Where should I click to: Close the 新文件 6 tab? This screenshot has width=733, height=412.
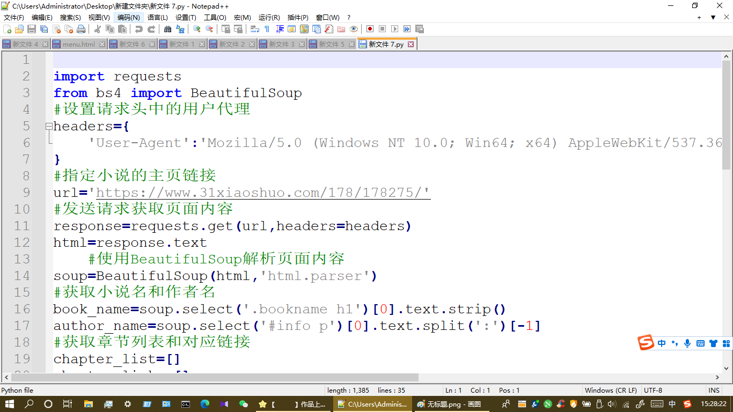click(x=152, y=45)
